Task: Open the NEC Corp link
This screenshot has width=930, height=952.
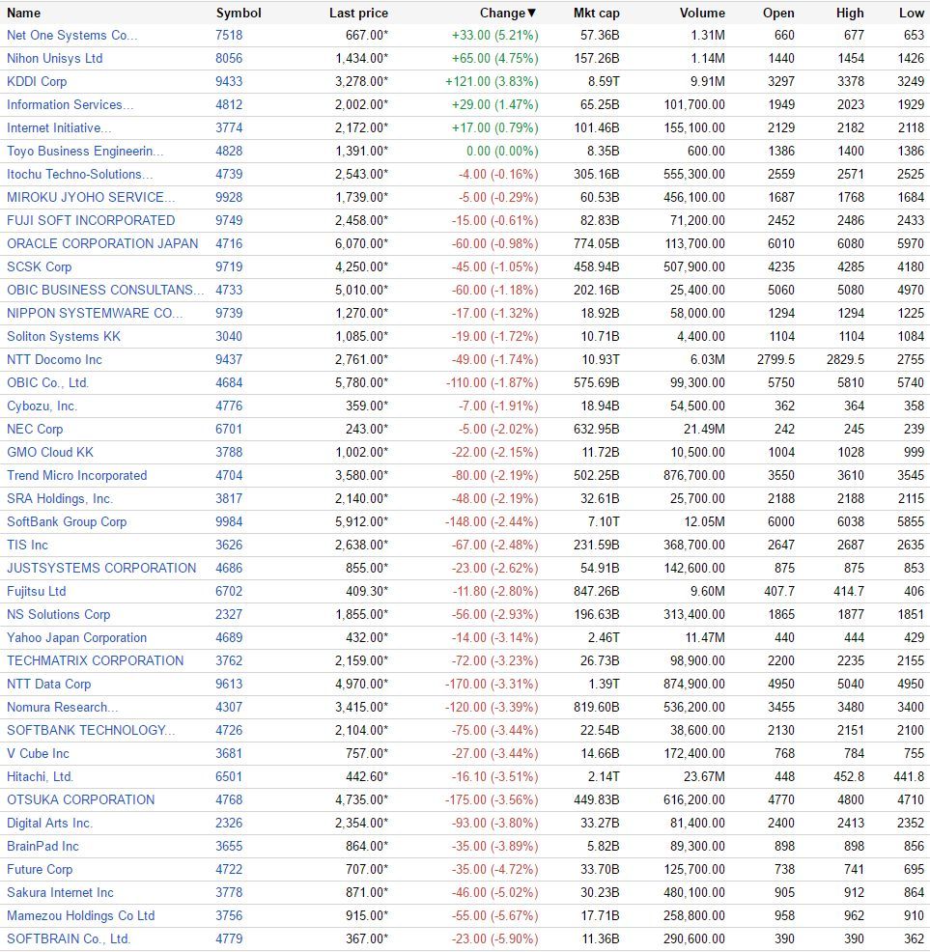Action: (35, 429)
